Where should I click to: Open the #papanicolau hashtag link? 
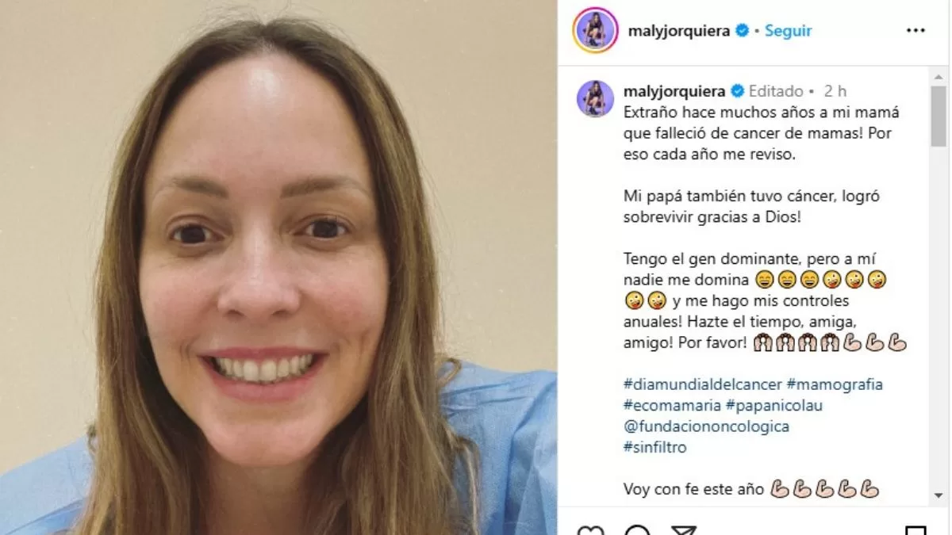click(x=773, y=405)
